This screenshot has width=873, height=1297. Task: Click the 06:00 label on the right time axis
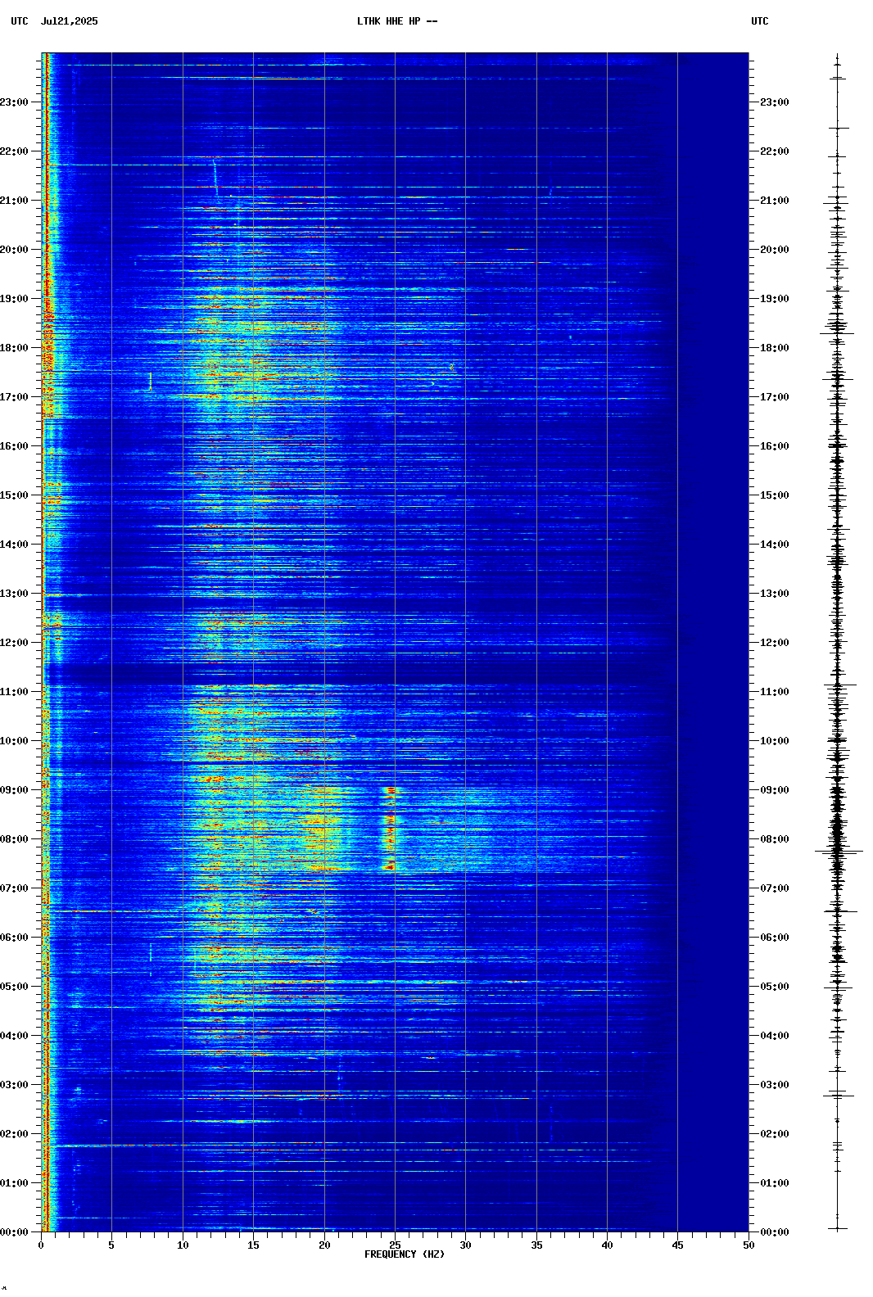[775, 938]
